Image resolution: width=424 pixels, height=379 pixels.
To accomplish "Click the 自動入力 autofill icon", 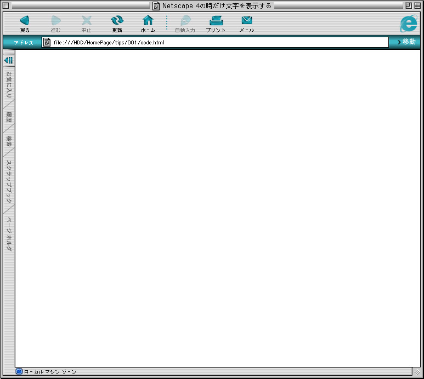I will point(185,20).
